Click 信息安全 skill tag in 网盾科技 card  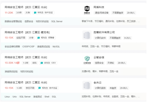pos(29,22)
